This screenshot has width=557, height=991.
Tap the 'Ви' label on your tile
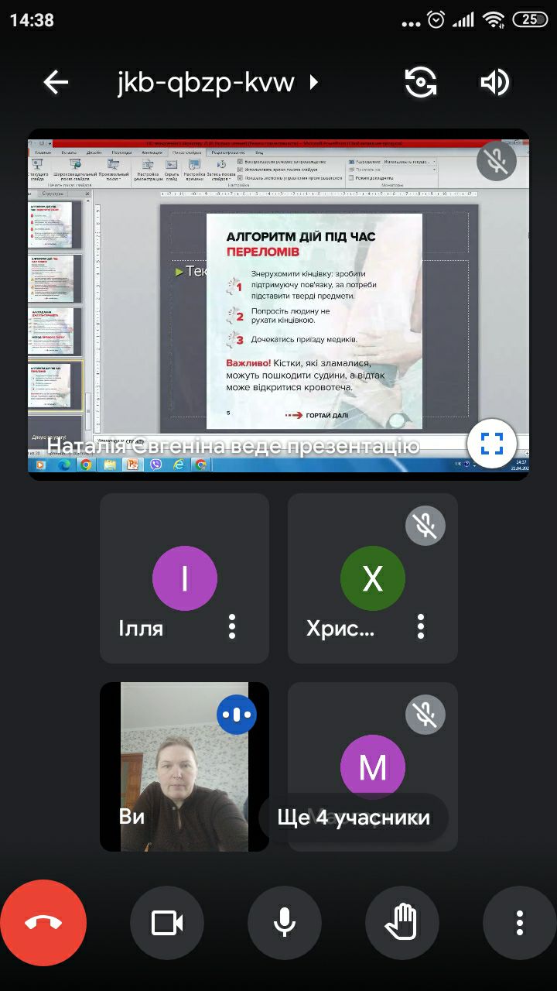pos(132,817)
